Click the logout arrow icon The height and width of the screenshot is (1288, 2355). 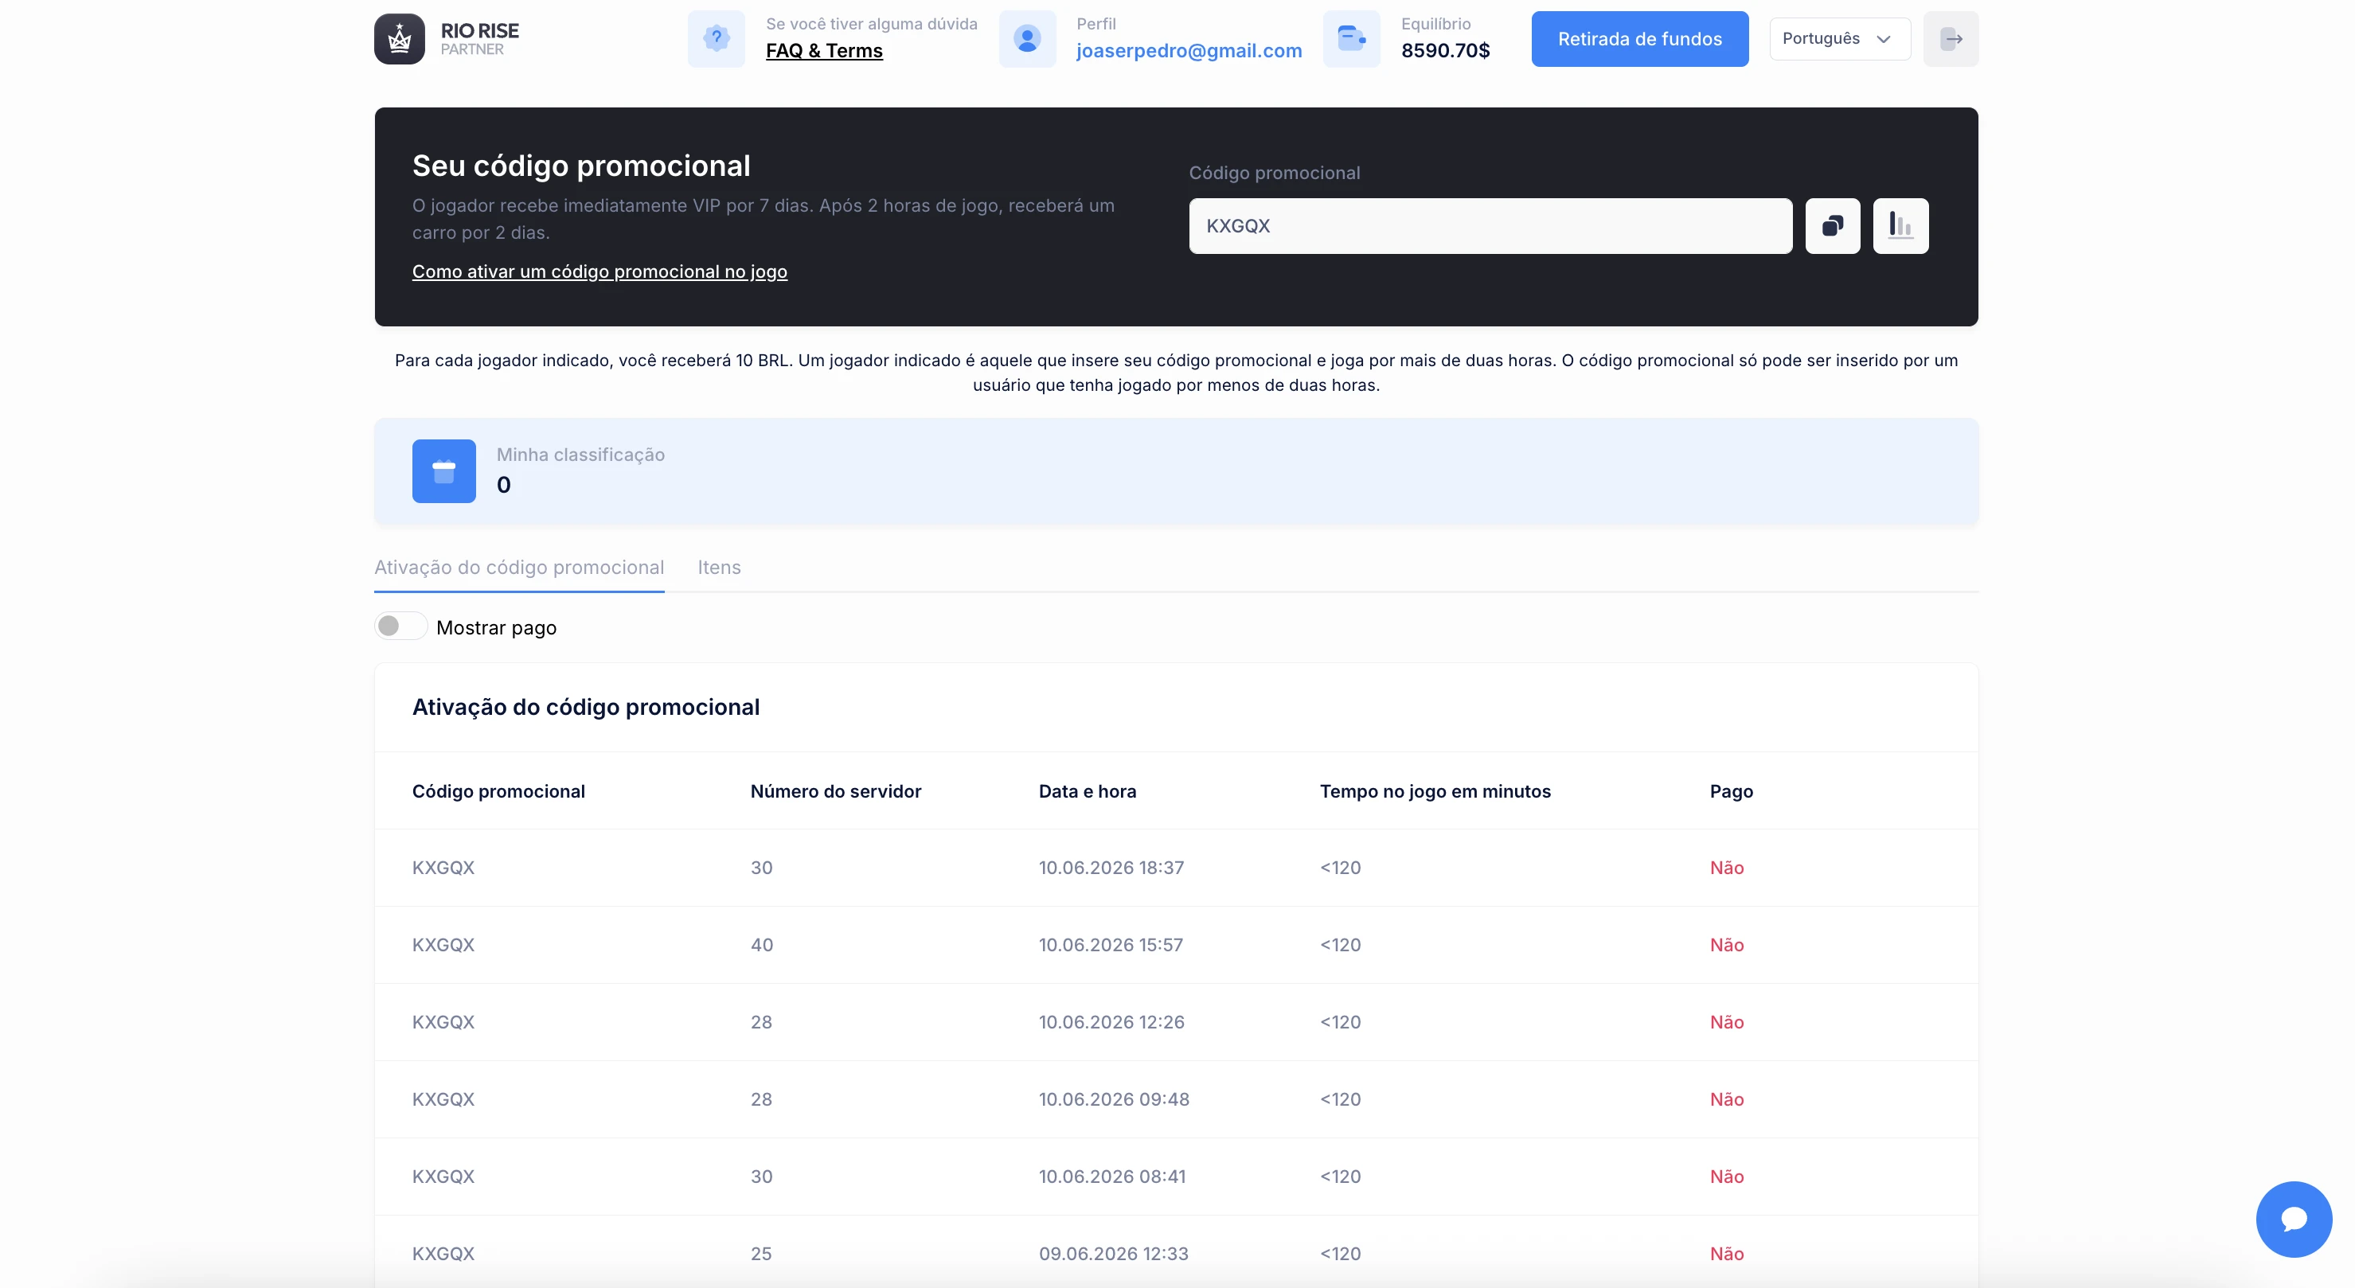coord(1951,38)
